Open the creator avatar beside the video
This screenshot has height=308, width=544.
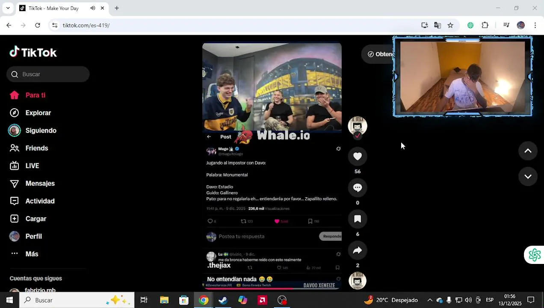[358, 125]
